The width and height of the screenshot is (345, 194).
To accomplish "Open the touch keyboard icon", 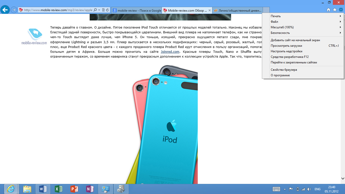I will [276, 189].
